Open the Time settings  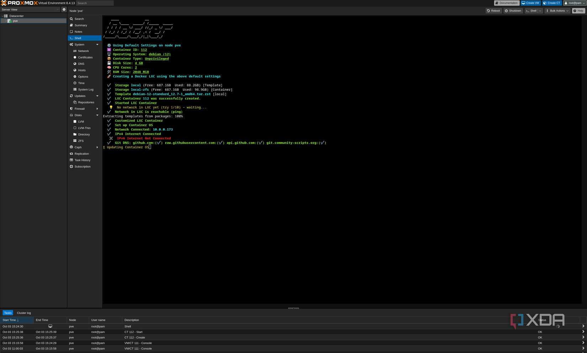point(81,83)
